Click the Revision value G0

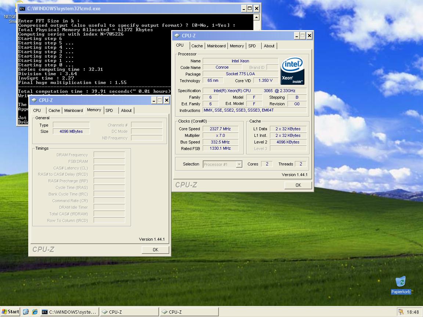click(x=297, y=104)
